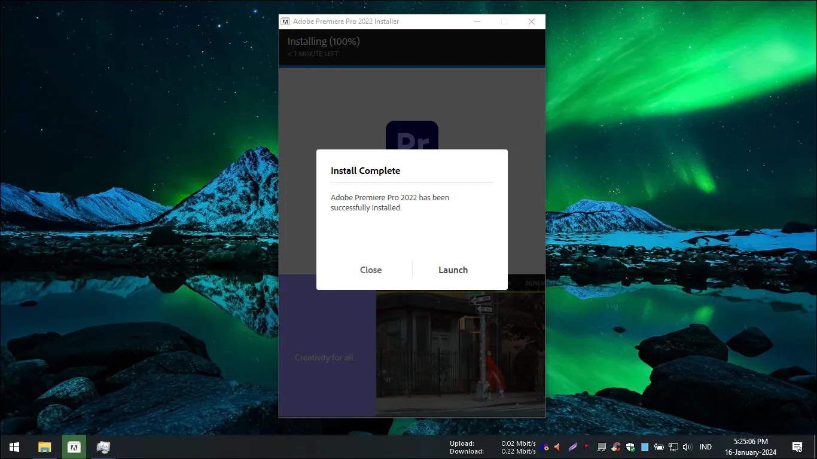Toggle the notifications panel open
This screenshot has width=817, height=459.
(x=798, y=446)
